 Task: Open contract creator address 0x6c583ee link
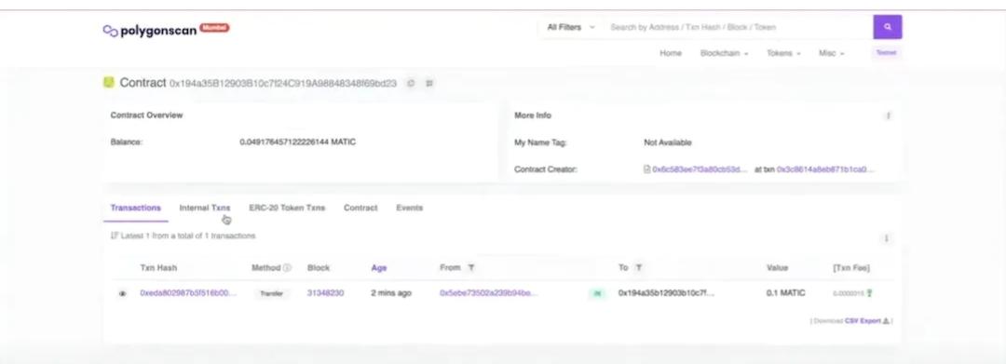pyautogui.click(x=700, y=169)
